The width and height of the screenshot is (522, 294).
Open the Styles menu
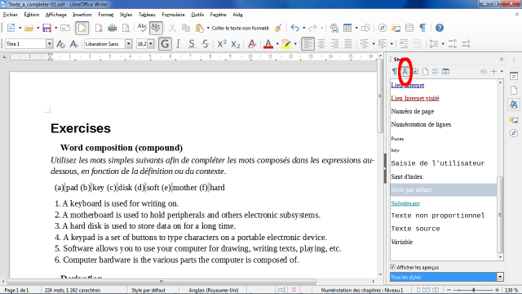pos(126,15)
